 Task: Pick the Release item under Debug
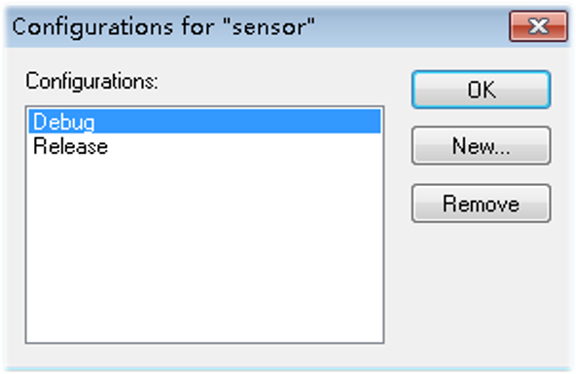click(204, 146)
